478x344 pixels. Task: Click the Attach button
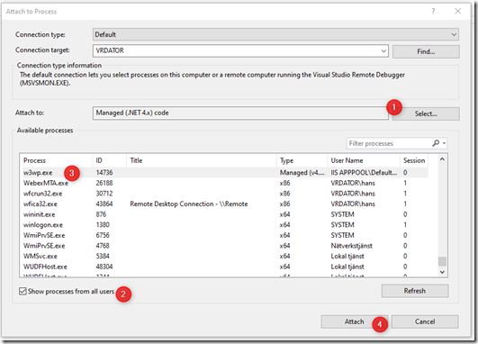pyautogui.click(x=355, y=321)
